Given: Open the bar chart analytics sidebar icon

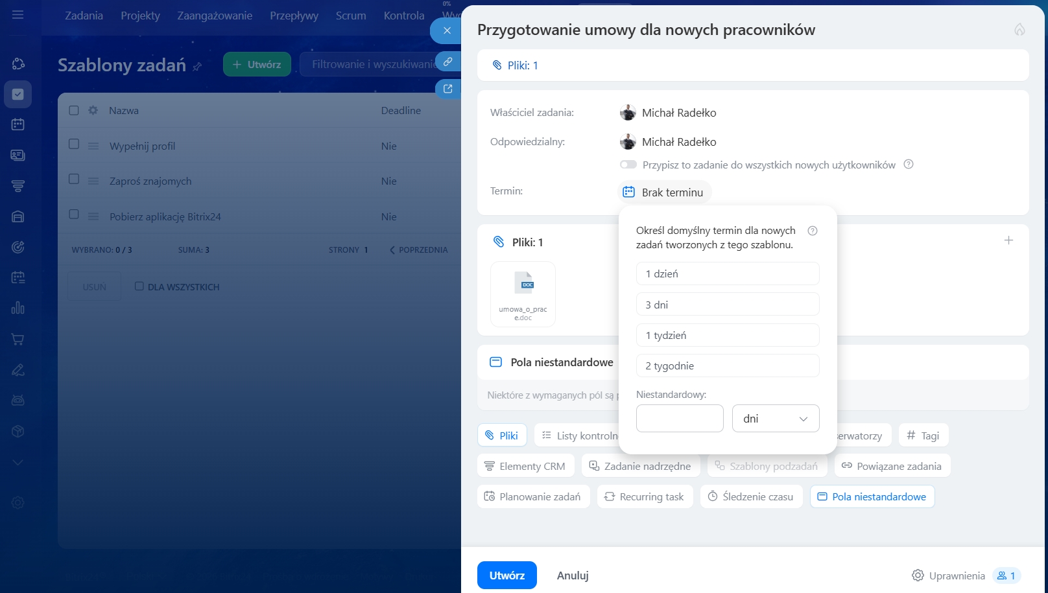Looking at the screenshot, I should [x=18, y=308].
